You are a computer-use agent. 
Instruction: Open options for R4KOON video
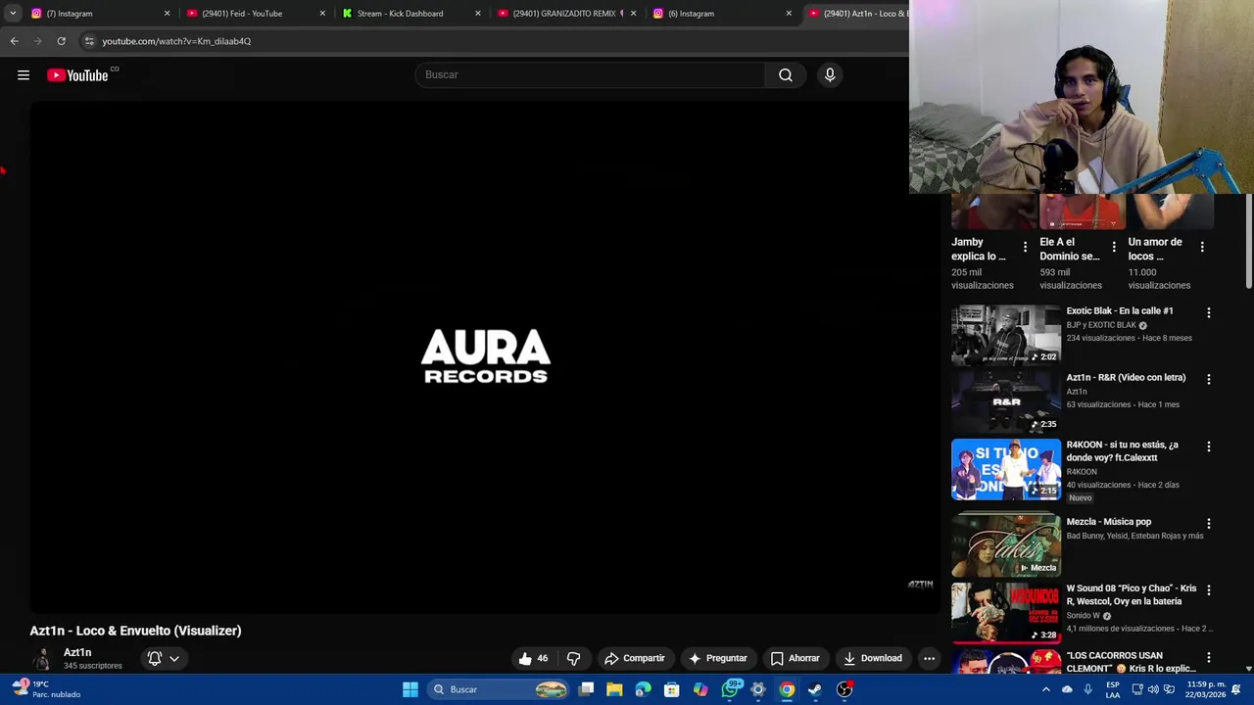(1208, 446)
